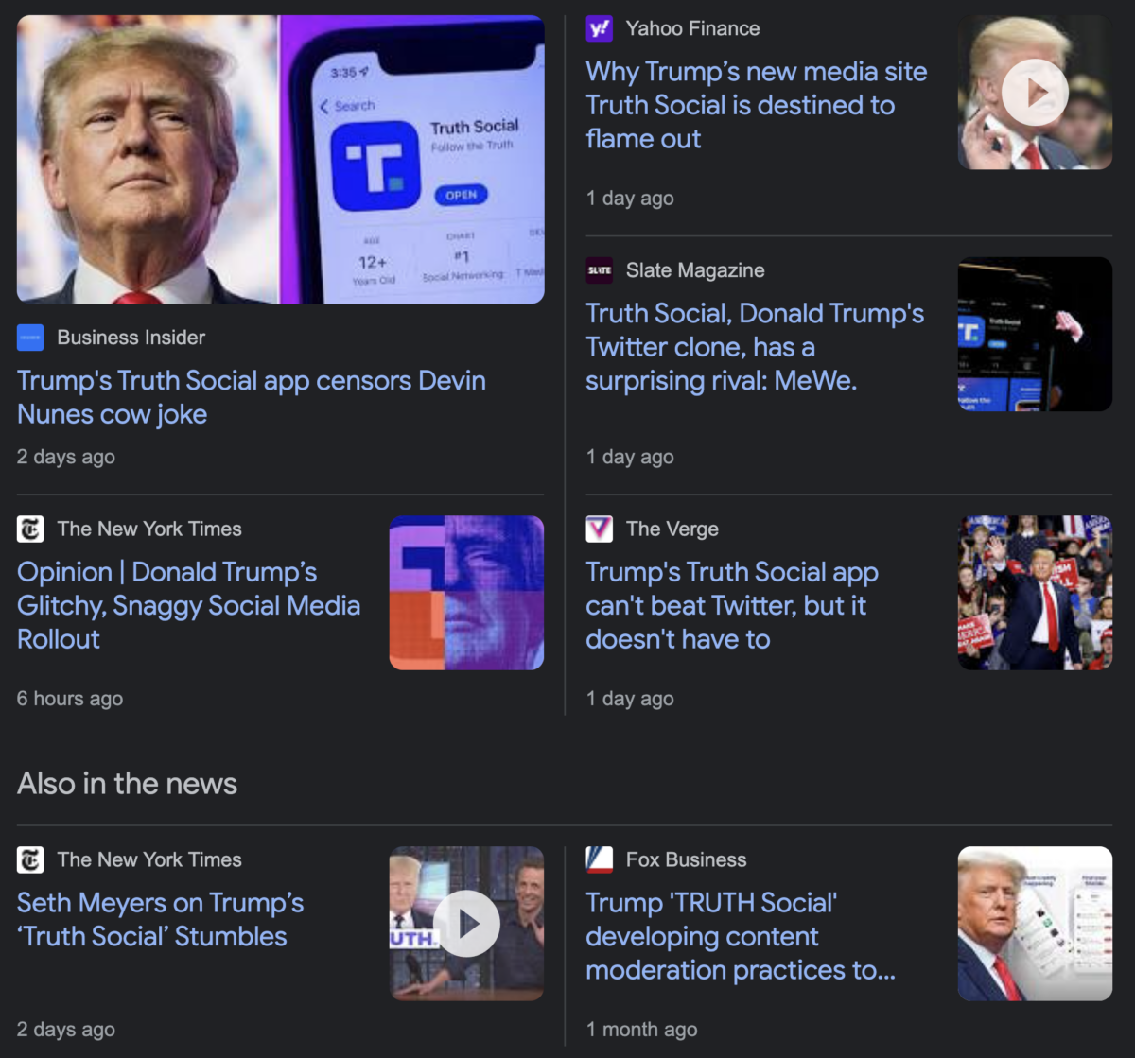1135x1058 pixels.
Task: Click 'The Verge' source name
Action: pos(672,529)
